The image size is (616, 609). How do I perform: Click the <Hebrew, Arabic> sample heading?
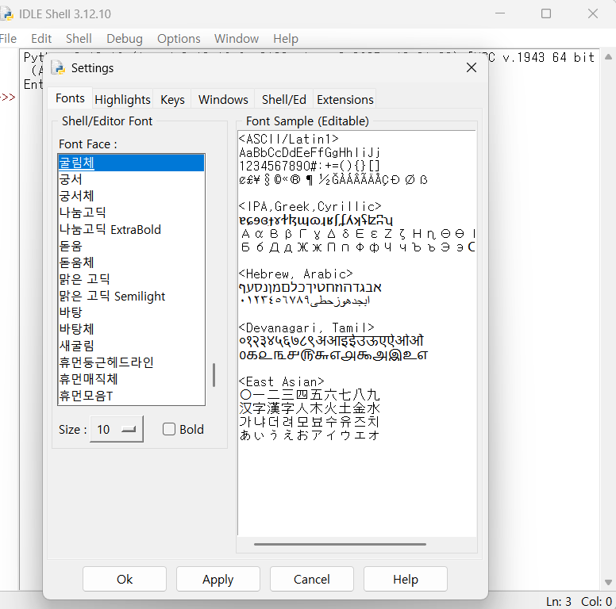[x=295, y=274]
